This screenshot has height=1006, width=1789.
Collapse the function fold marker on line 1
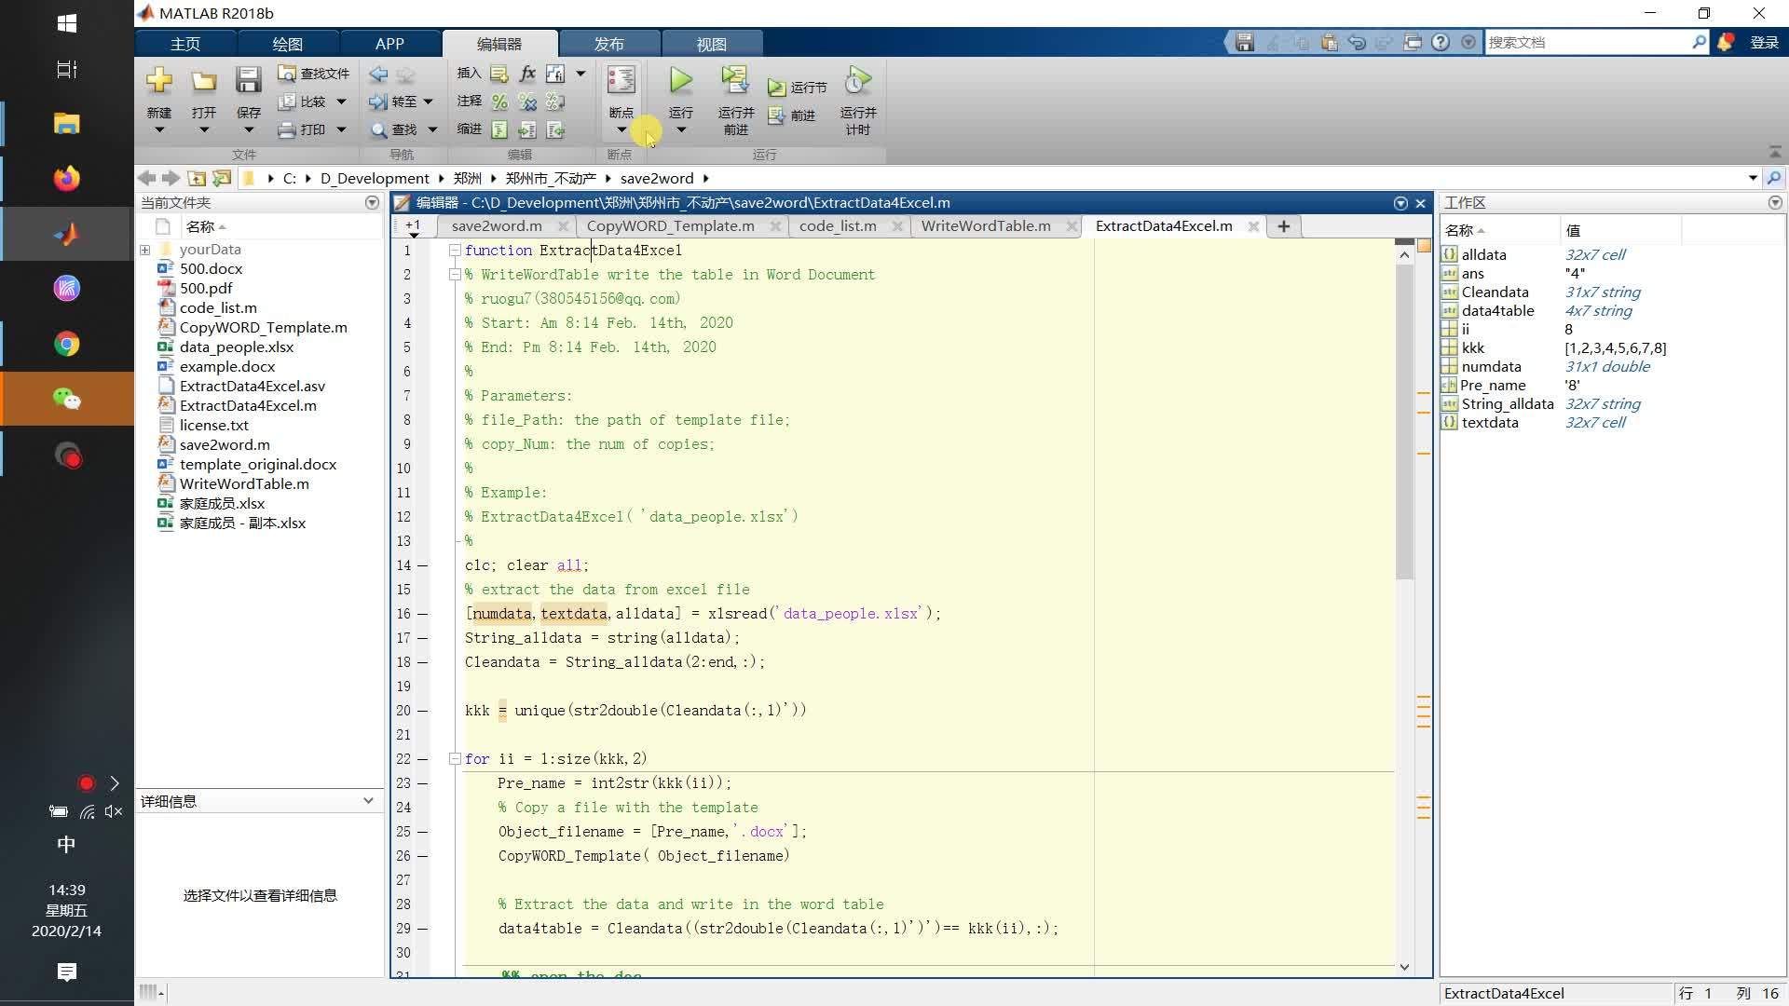(455, 250)
